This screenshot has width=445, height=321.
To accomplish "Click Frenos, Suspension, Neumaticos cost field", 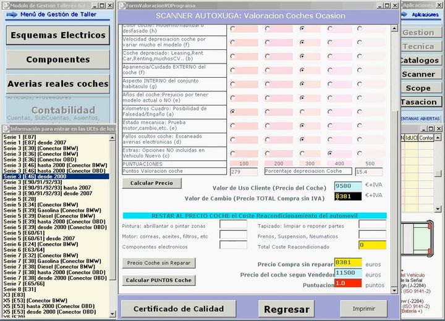I will click(x=372, y=235).
